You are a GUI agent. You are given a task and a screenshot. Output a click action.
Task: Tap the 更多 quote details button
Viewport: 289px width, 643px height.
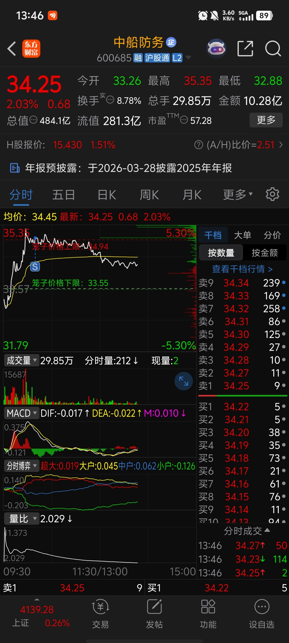point(266,120)
